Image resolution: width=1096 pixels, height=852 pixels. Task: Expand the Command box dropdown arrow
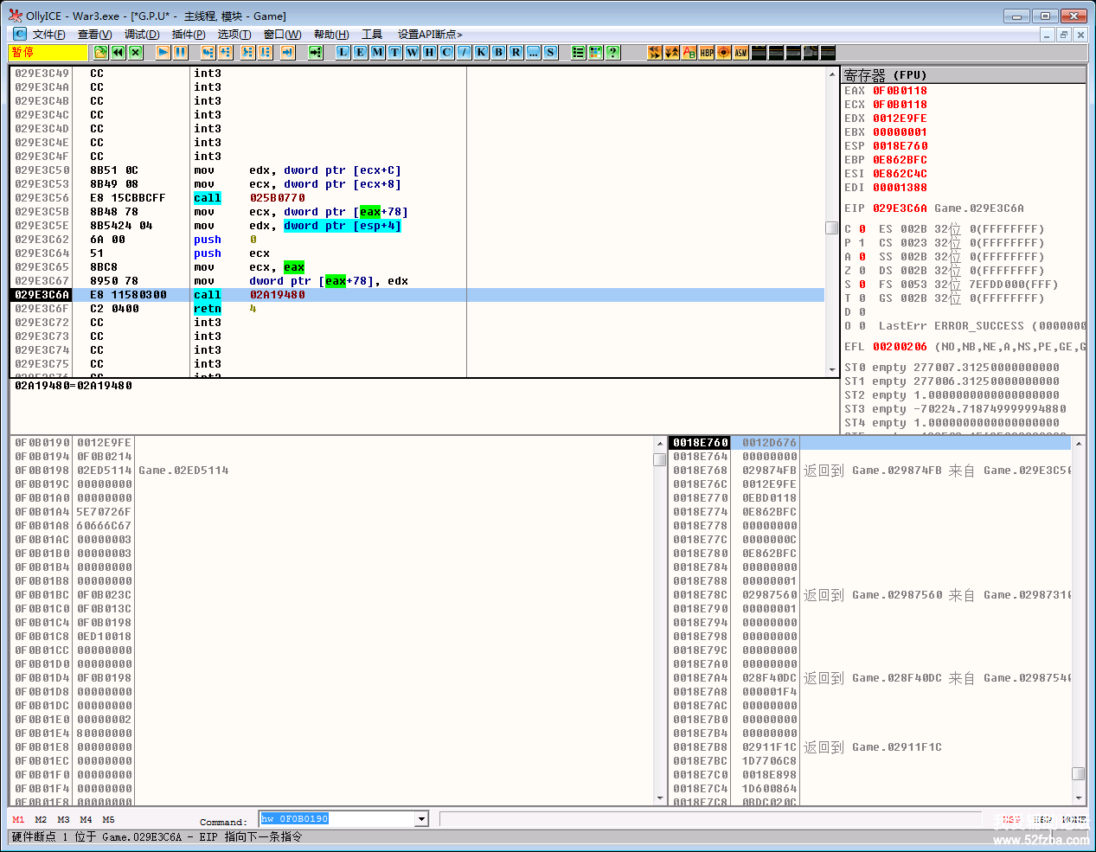tap(421, 819)
